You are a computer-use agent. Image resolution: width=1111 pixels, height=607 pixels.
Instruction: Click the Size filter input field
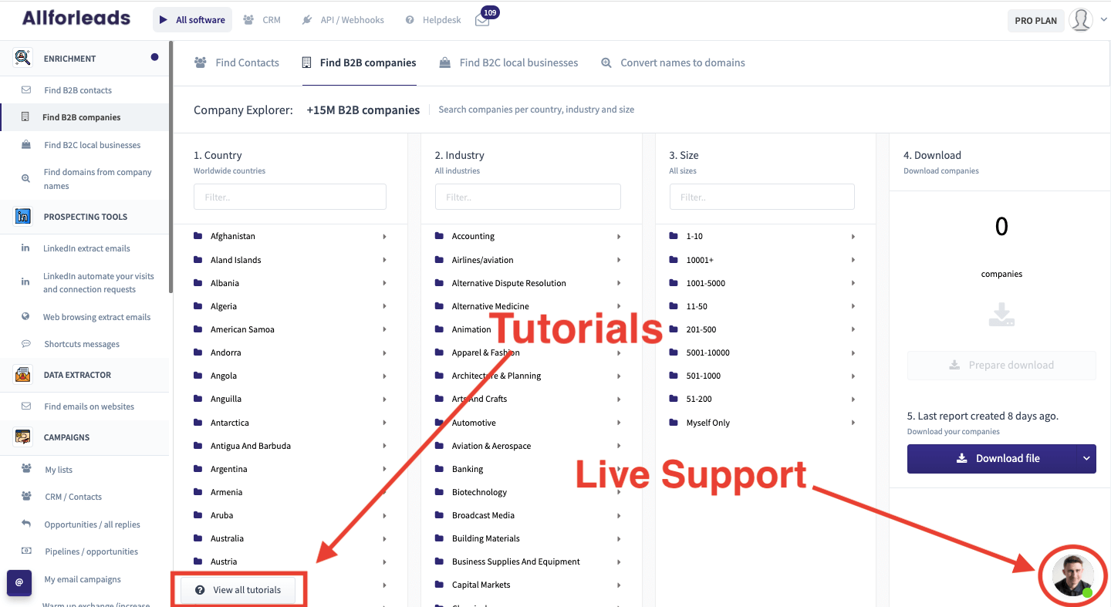761,197
